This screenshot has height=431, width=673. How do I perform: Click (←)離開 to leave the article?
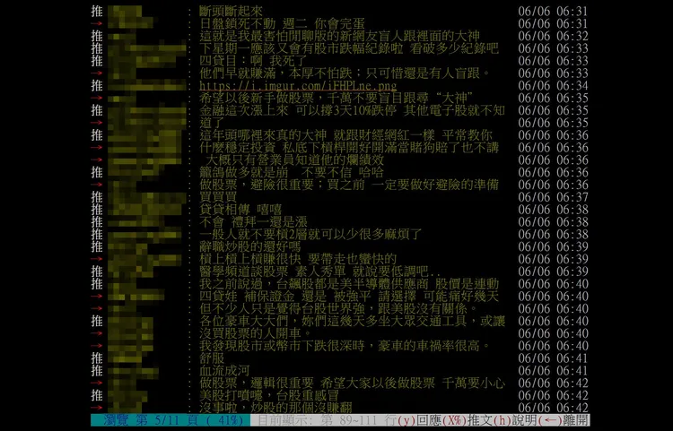point(564,420)
